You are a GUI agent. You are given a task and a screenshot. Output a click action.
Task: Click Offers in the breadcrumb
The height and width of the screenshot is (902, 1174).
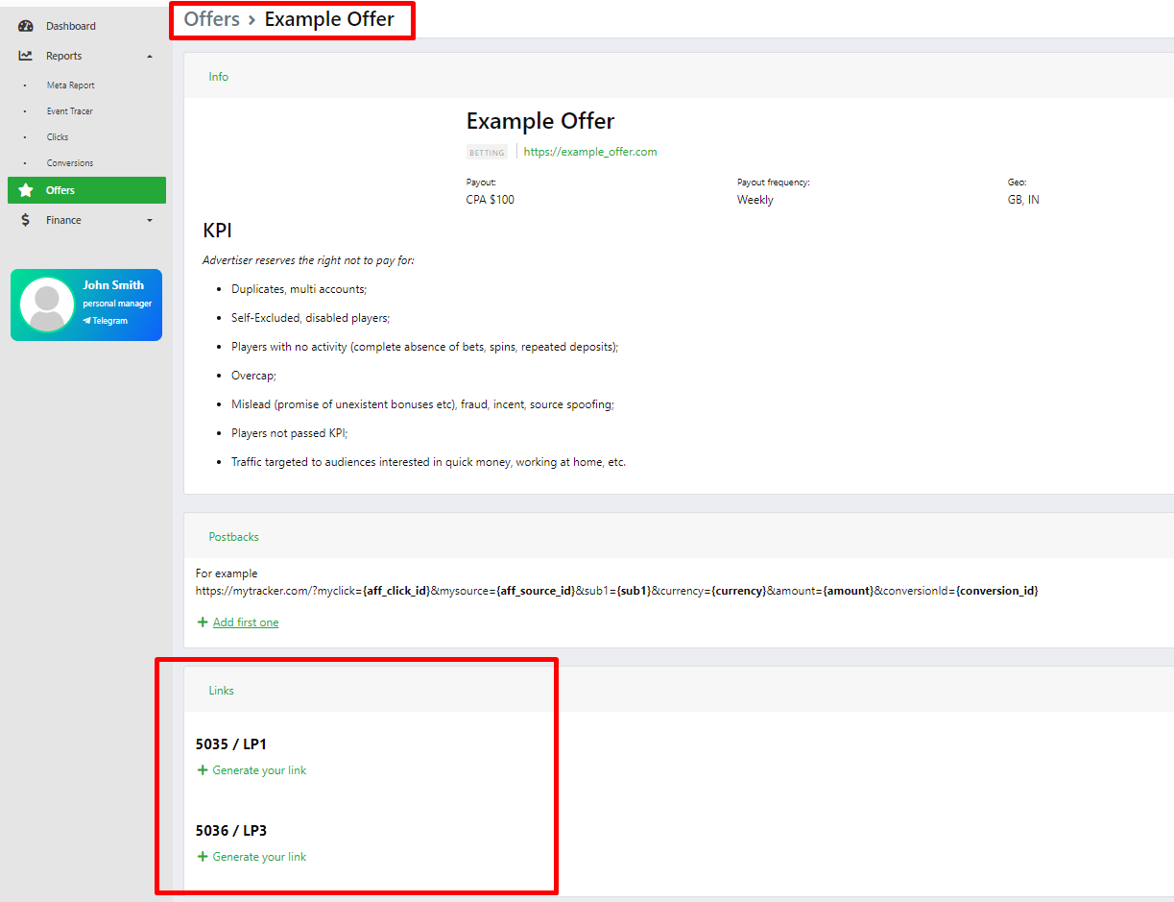211,19
